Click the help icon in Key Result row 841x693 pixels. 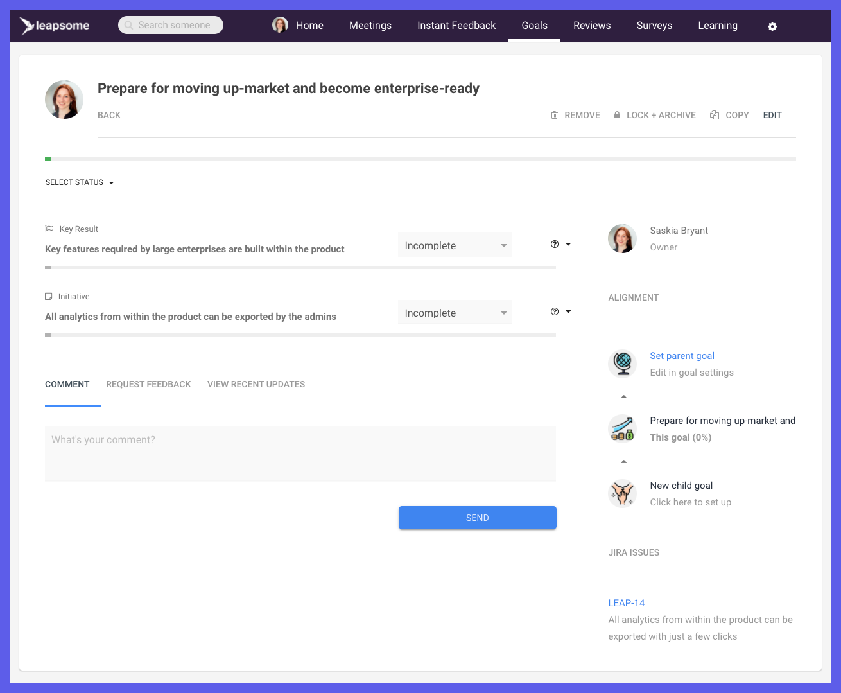pyautogui.click(x=555, y=244)
